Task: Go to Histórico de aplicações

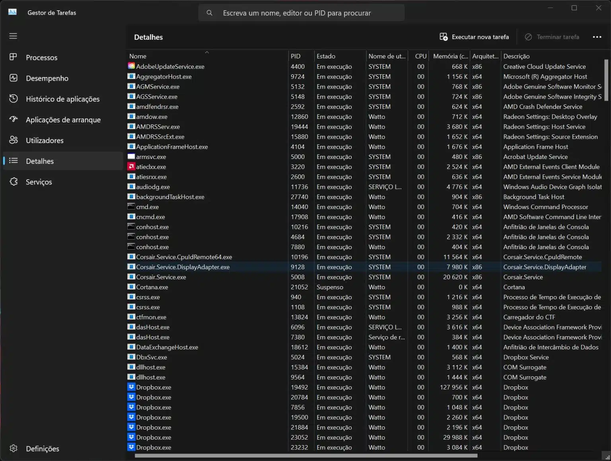Action: click(63, 99)
